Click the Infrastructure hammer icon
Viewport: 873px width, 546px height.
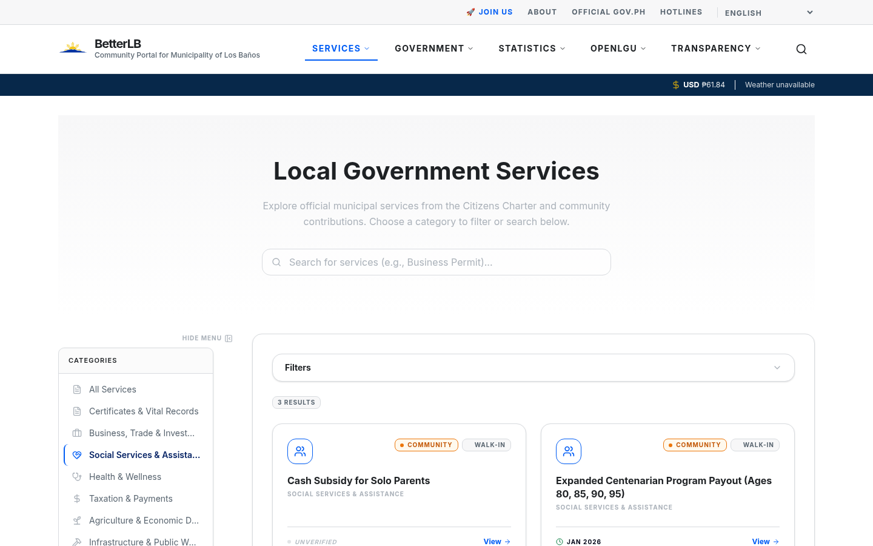[x=77, y=542]
